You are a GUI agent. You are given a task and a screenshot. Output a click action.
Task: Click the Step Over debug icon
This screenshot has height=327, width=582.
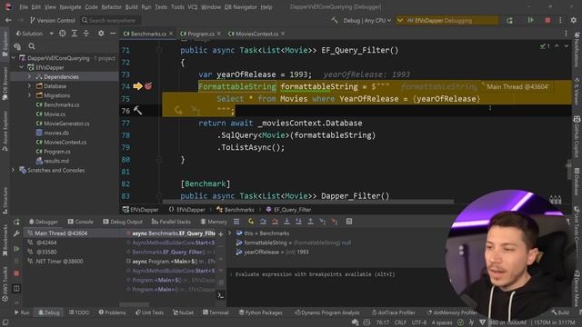[x=263, y=222]
